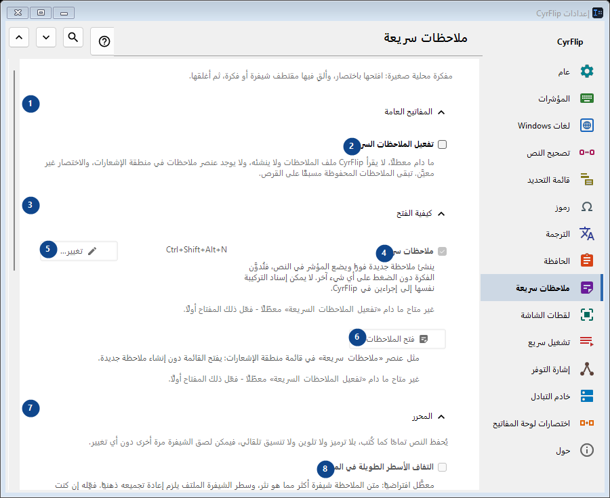Viewport: 610px width, 498px height.
Task: Toggle the disabled quick note hotkey checkbox
Action: pyautogui.click(x=443, y=251)
